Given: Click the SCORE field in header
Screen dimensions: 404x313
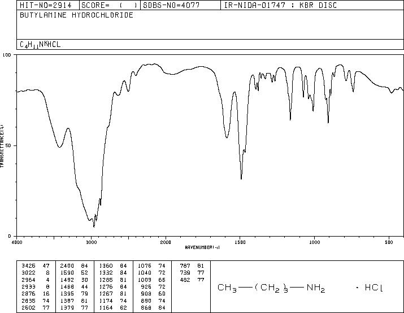Looking at the screenshot, I should pyautogui.click(x=110, y=5).
